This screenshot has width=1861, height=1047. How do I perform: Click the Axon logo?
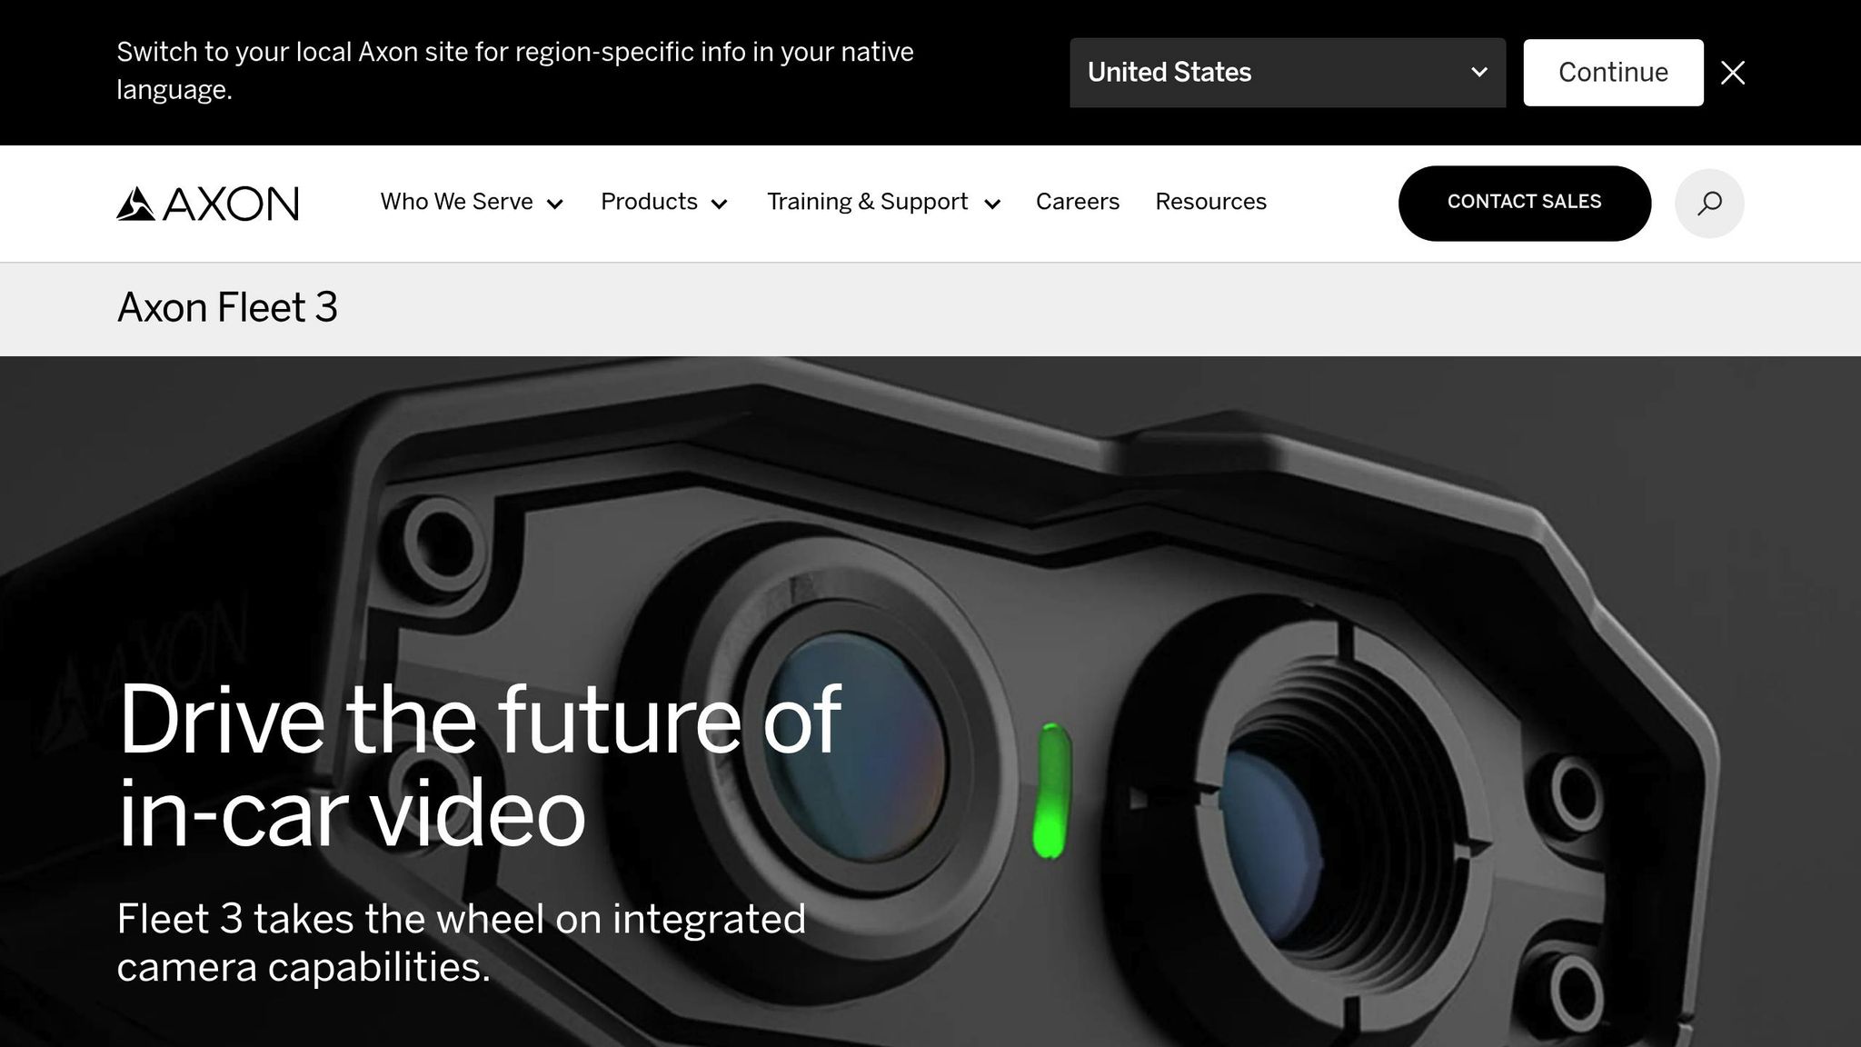[x=207, y=204]
